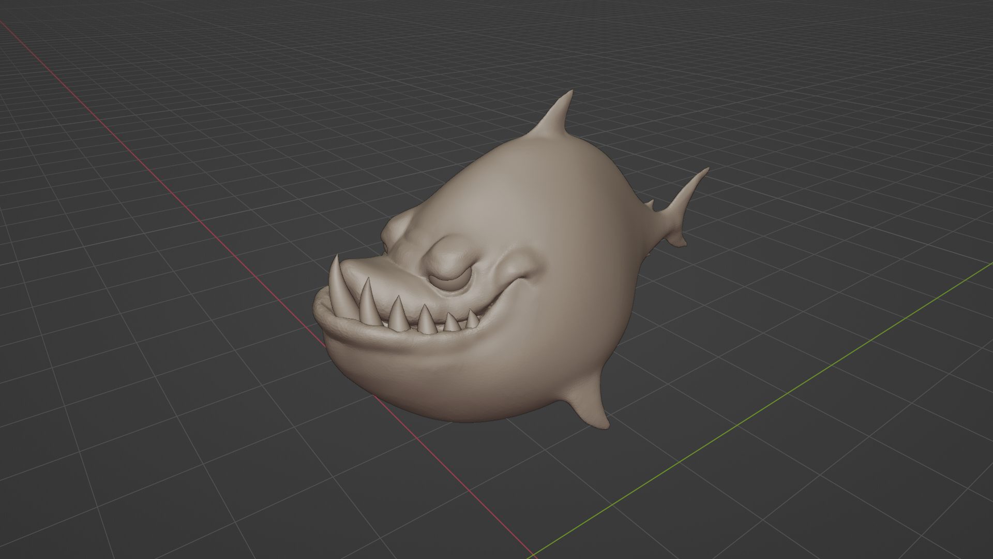Viewport: 993px width, 559px height.
Task: Click the smallest rear tooth
Action: [472, 321]
